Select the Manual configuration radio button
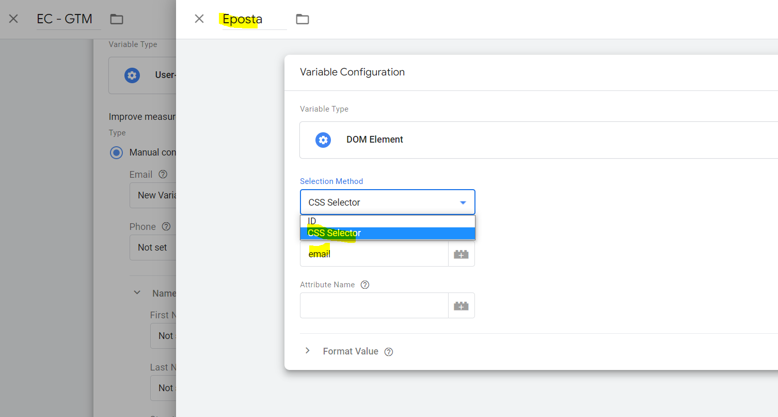Viewport: 778px width, 417px height. [117, 152]
